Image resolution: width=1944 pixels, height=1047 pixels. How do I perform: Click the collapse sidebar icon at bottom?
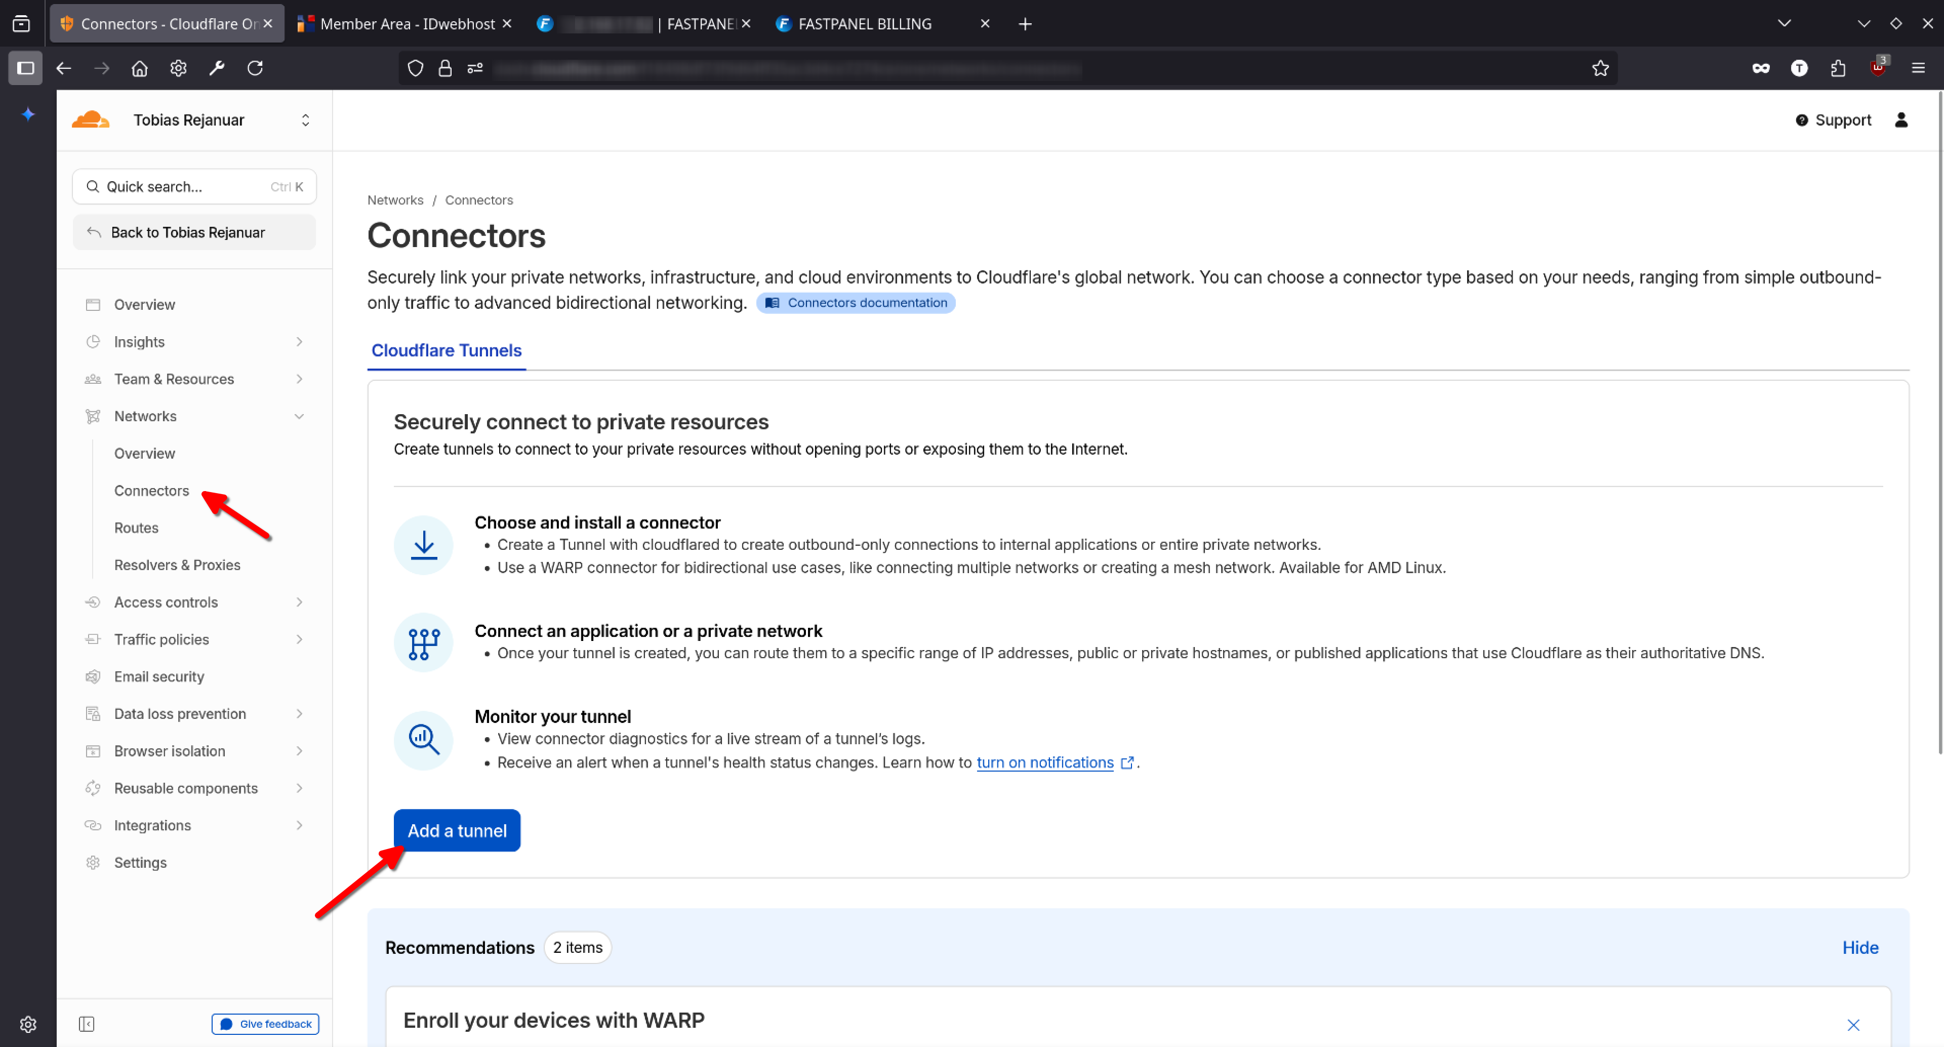[87, 1024]
